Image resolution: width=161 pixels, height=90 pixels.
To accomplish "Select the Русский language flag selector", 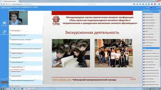I will click(149, 7).
